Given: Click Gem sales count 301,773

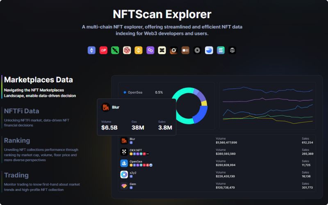Looking at the screenshot, I should (307, 188).
